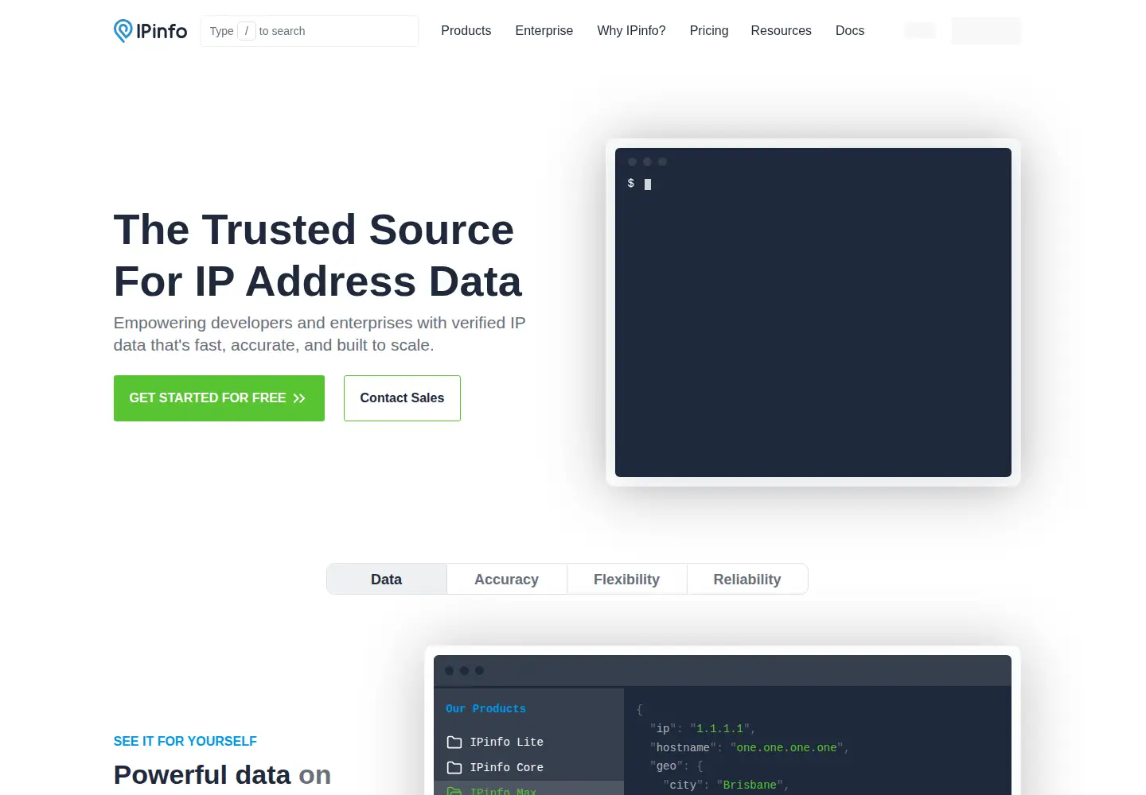Click the IPinfo Lite folder icon
Image resolution: width=1146 pixels, height=795 pixels.
[x=454, y=742]
